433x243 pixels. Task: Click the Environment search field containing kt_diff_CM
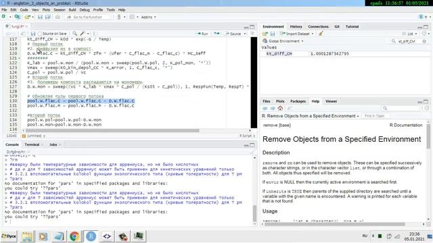(x=409, y=41)
